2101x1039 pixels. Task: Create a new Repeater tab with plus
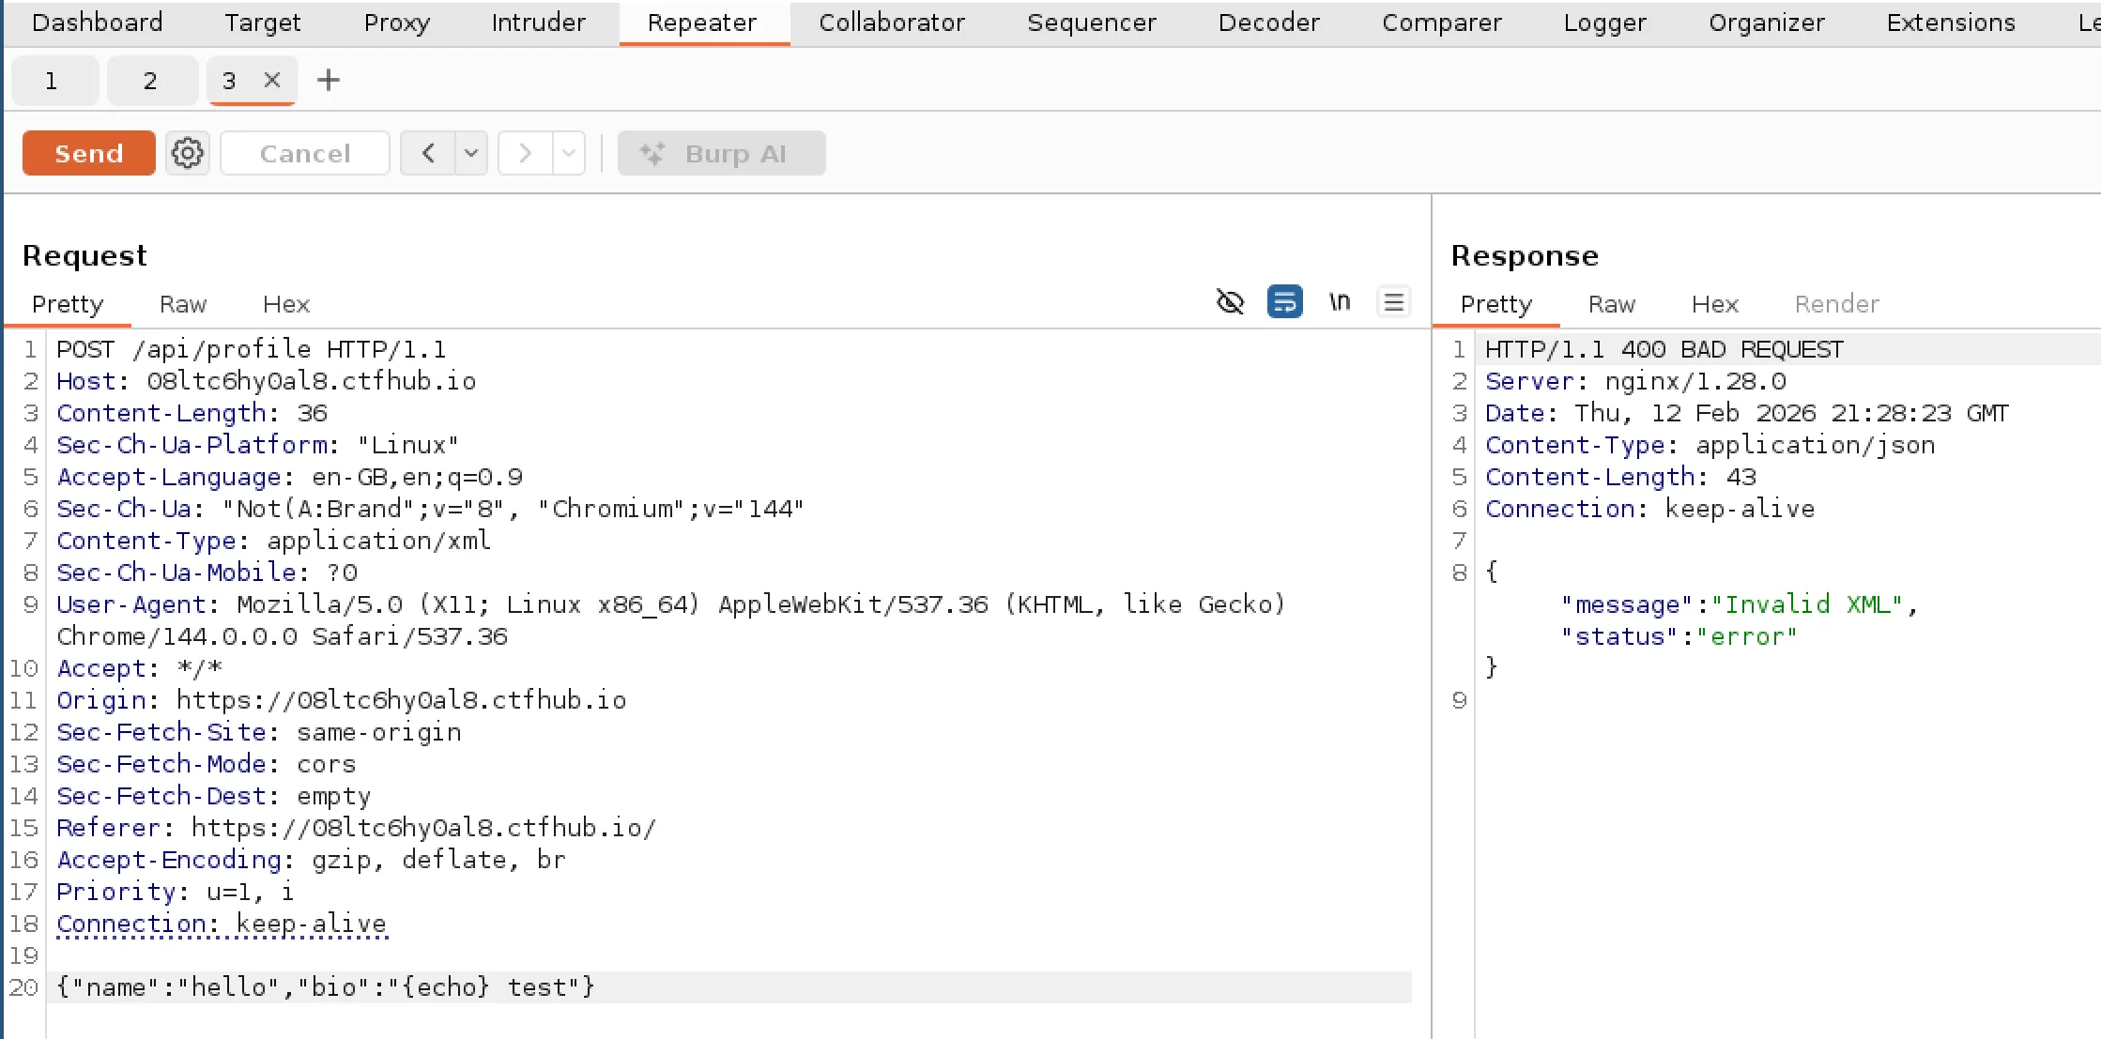click(x=328, y=80)
